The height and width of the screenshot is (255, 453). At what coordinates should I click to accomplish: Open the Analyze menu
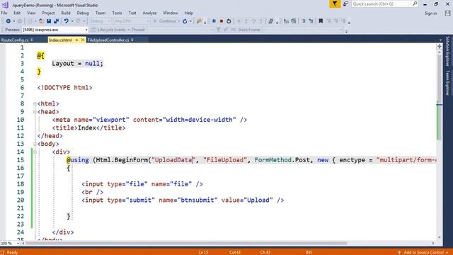[149, 13]
